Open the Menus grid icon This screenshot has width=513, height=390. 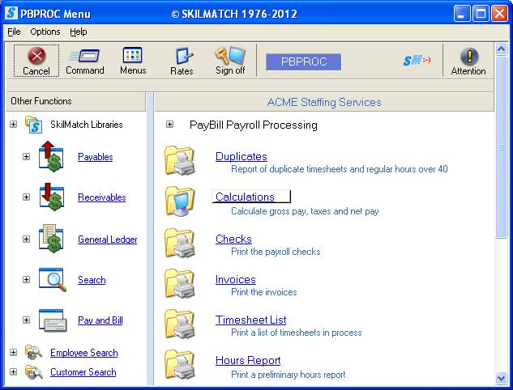[x=132, y=55]
